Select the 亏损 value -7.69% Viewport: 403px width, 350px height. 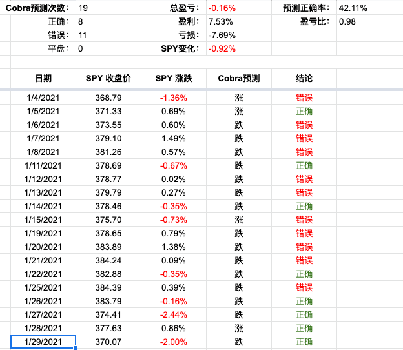point(239,36)
